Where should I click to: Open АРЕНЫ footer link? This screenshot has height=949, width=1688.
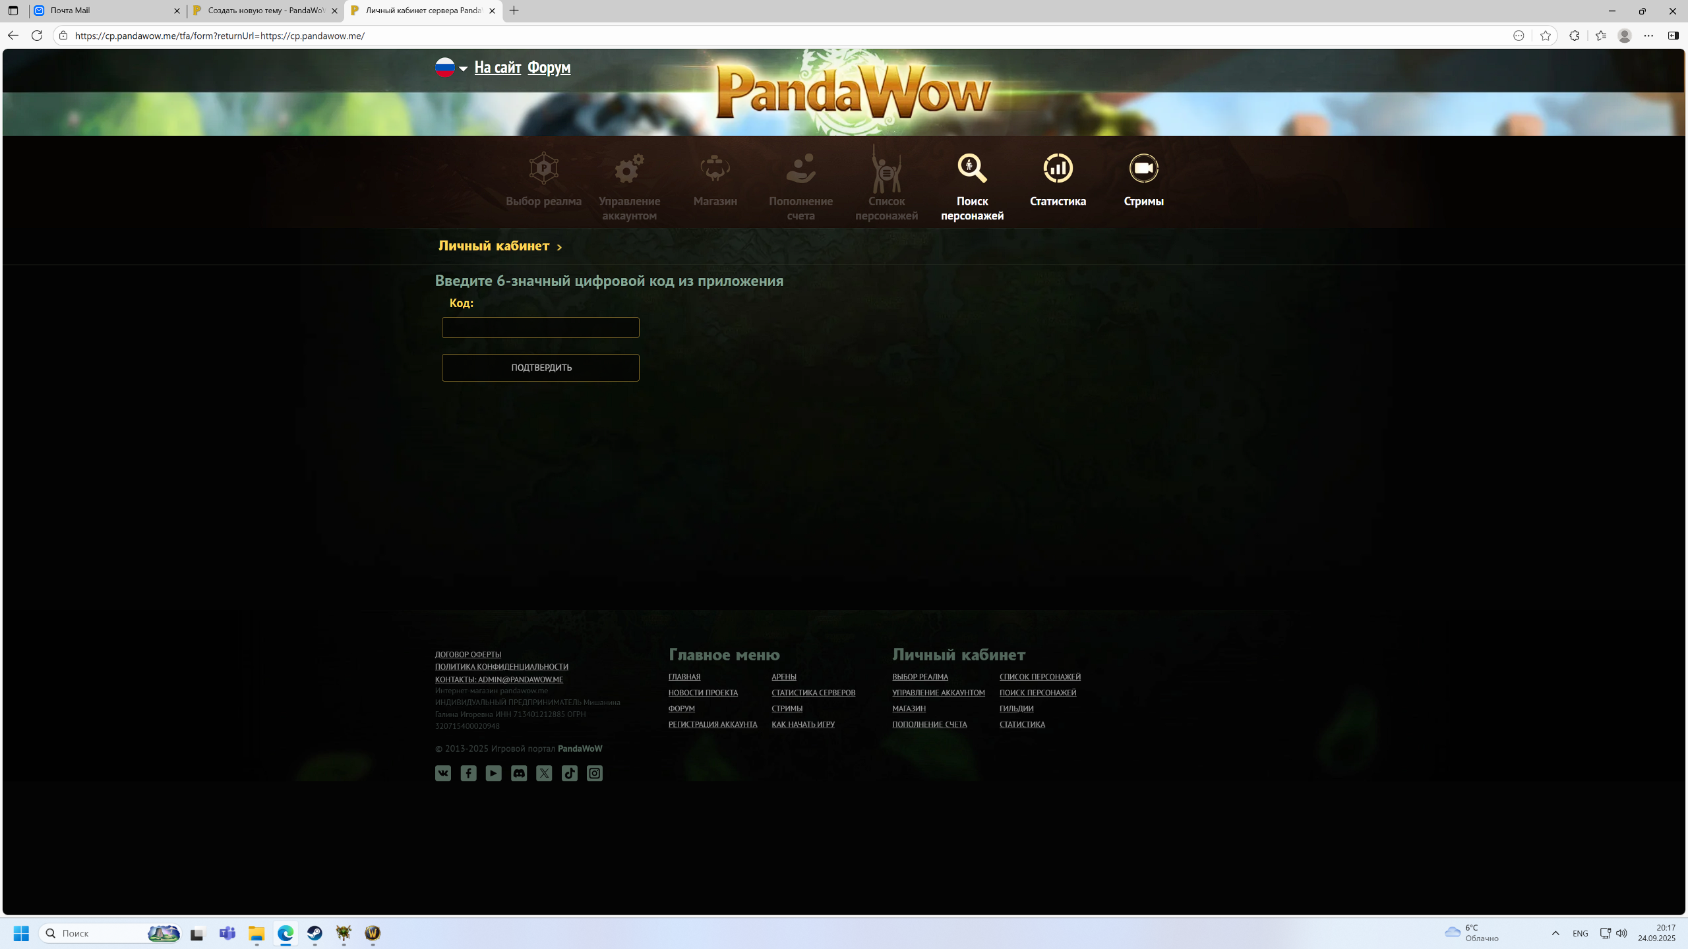pyautogui.click(x=784, y=677)
